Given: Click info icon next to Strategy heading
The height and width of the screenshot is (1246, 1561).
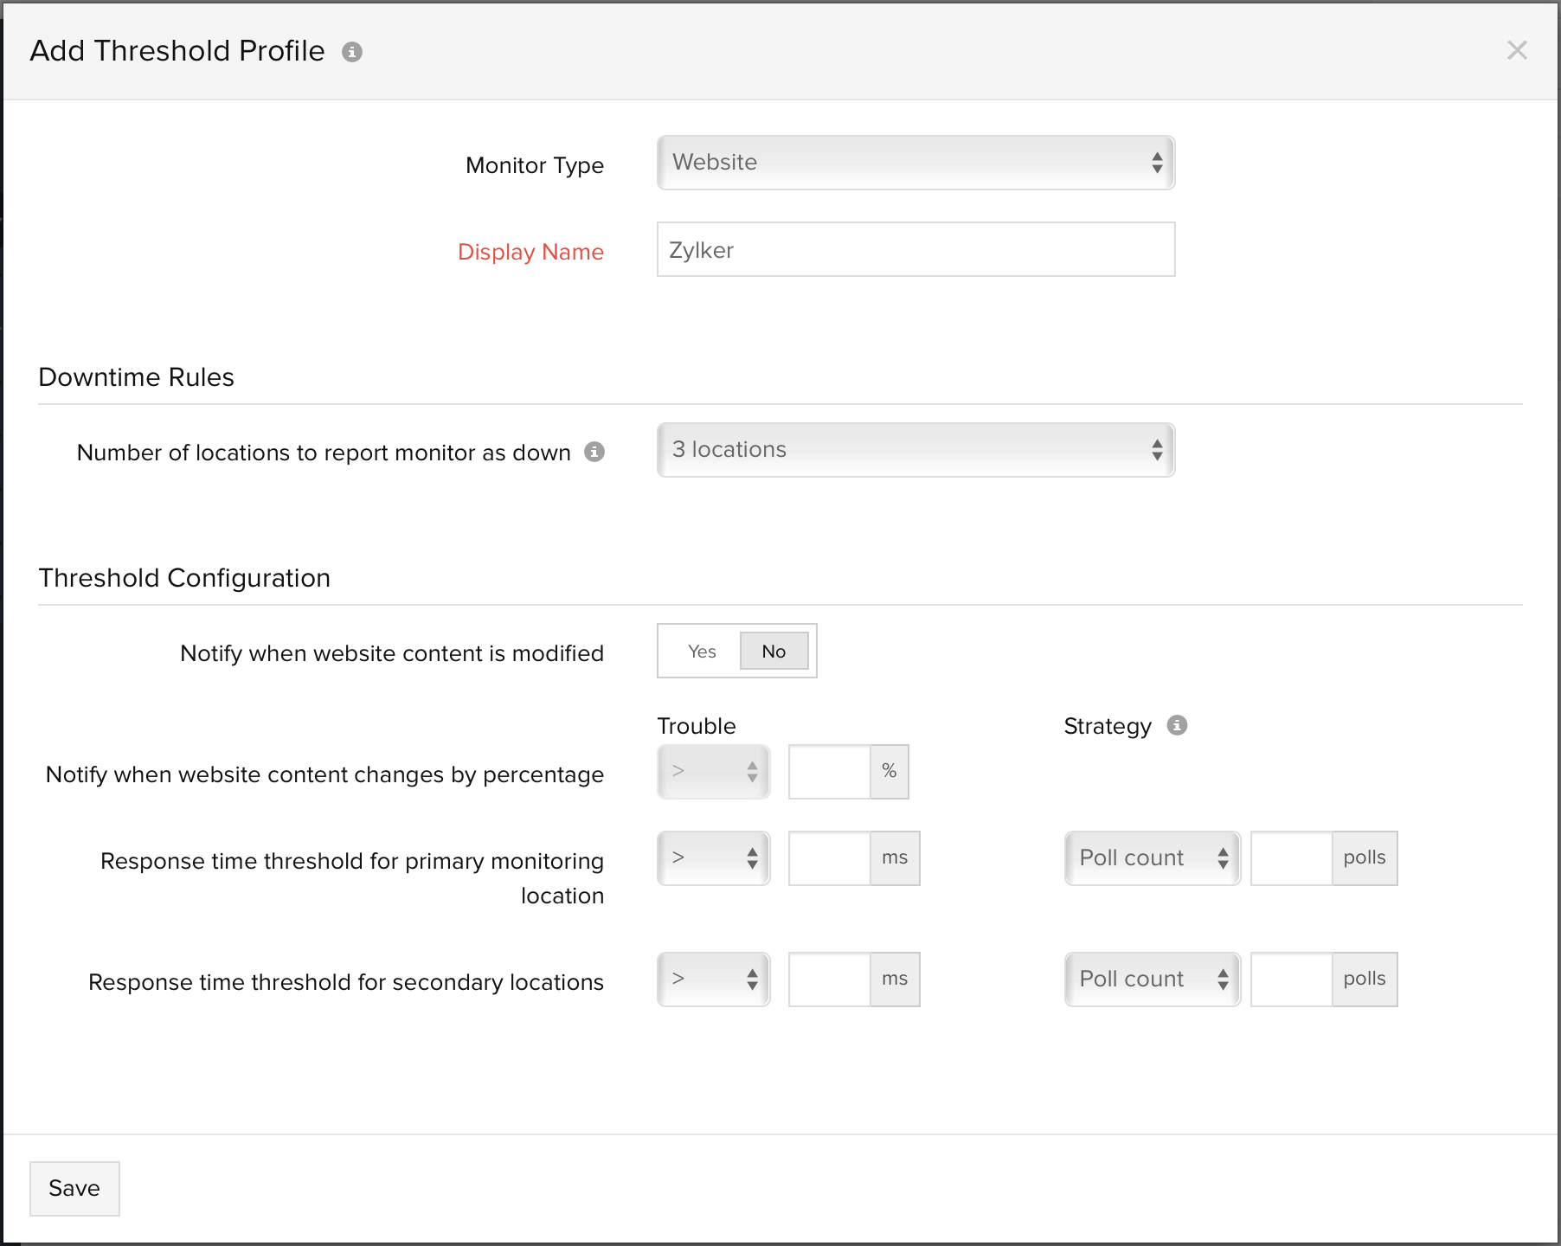Looking at the screenshot, I should tap(1177, 725).
